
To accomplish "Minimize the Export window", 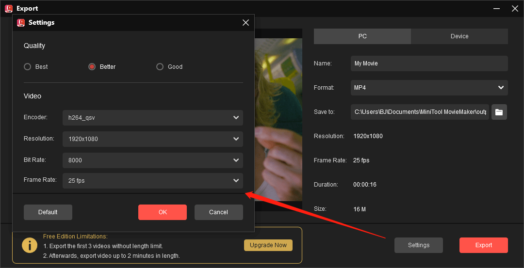I will tap(496, 8).
